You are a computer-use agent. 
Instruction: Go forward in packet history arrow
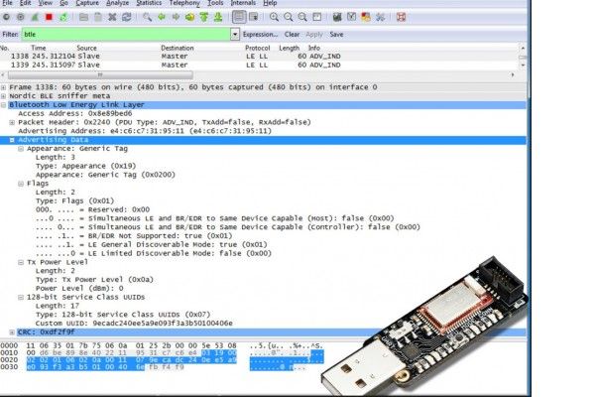tap(176, 17)
